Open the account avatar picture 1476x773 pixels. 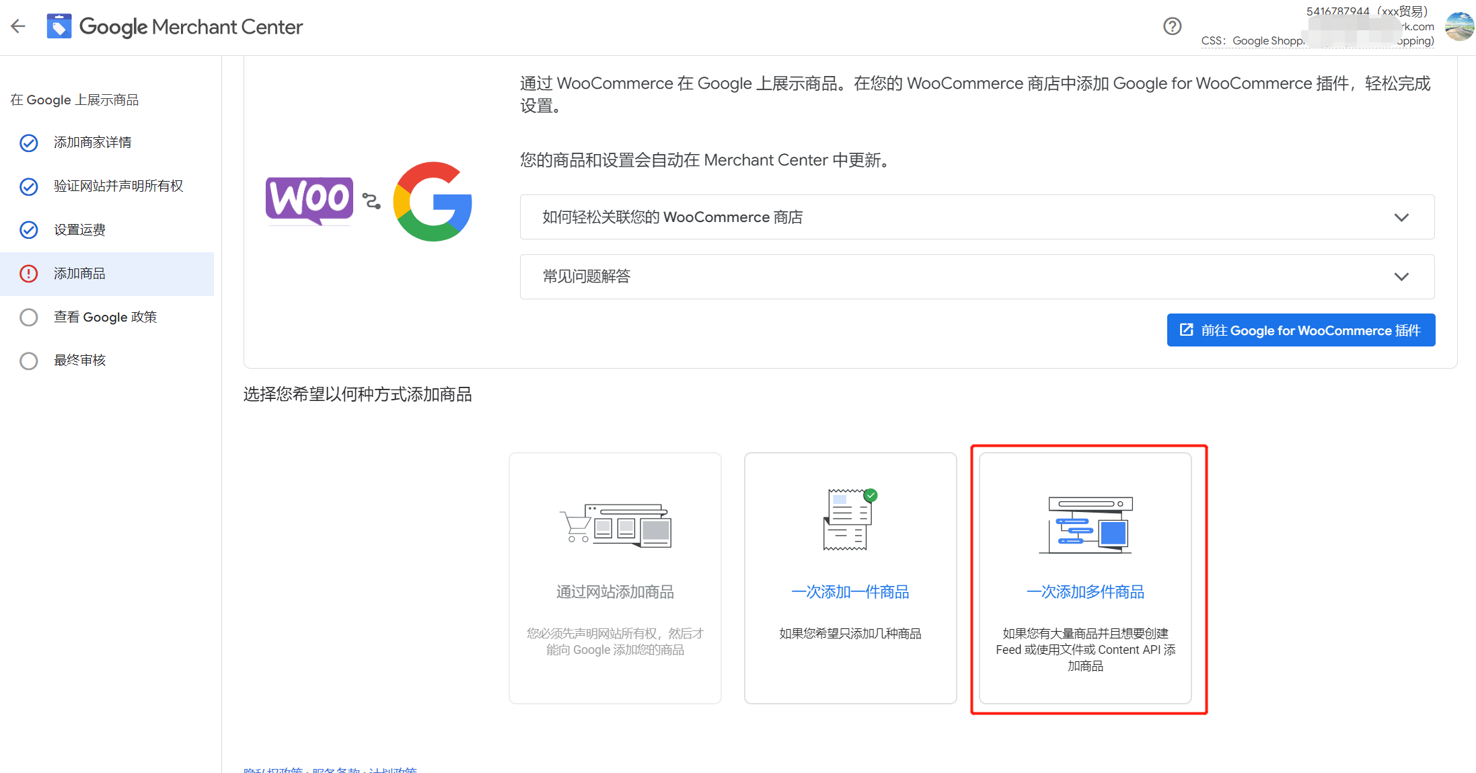[x=1459, y=27]
